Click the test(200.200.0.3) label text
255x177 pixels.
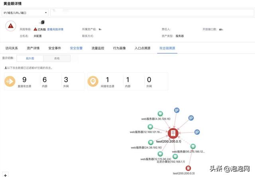click(184, 173)
